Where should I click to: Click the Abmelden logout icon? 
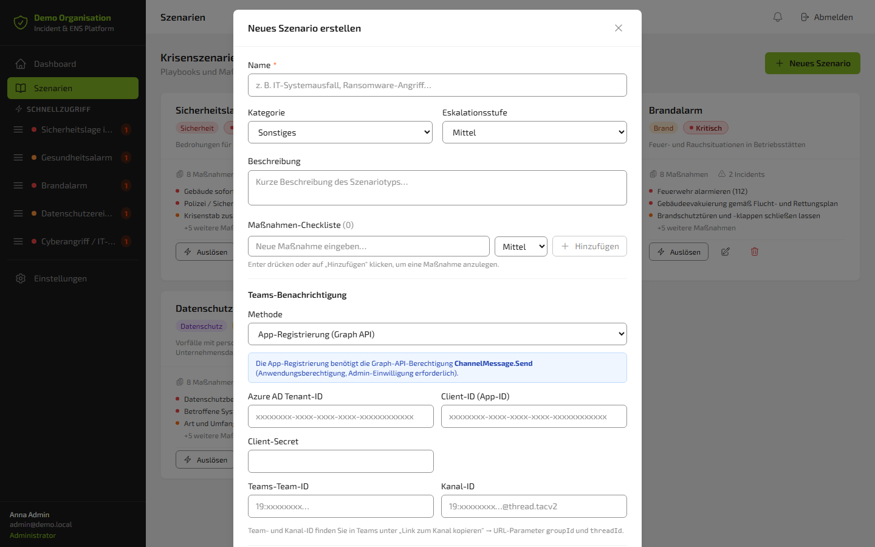[x=805, y=17]
